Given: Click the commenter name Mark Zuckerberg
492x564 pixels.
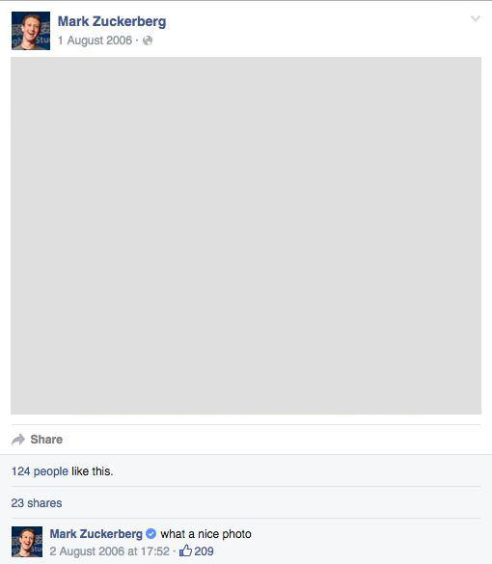Looking at the screenshot, I should (96, 534).
